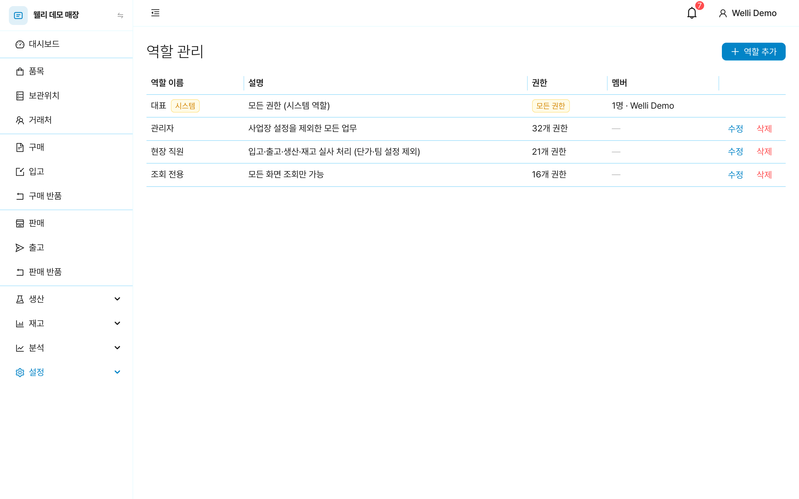The width and height of the screenshot is (799, 499).
Task: Delete the 관리자 role via 삭제
Action: (x=764, y=129)
